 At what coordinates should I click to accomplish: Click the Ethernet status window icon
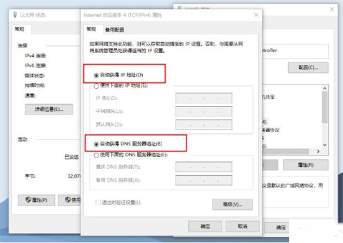(15, 14)
